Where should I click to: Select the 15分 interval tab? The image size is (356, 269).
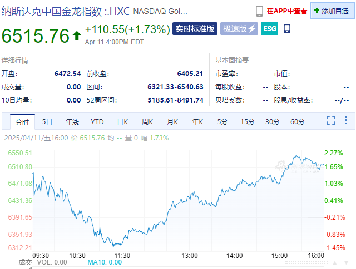coord(248,121)
